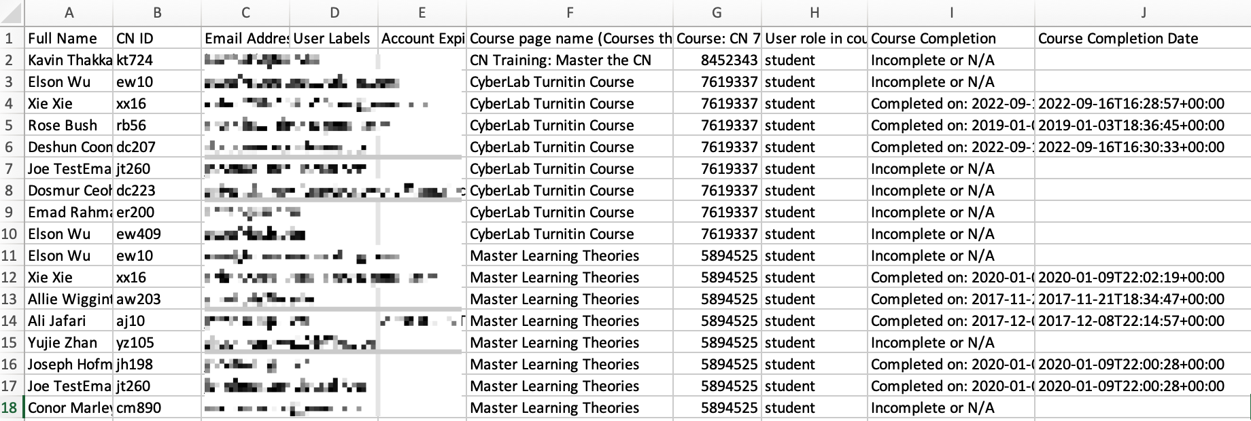Select cell containing 'dc223'
This screenshot has width=1251, height=421.
[157, 190]
